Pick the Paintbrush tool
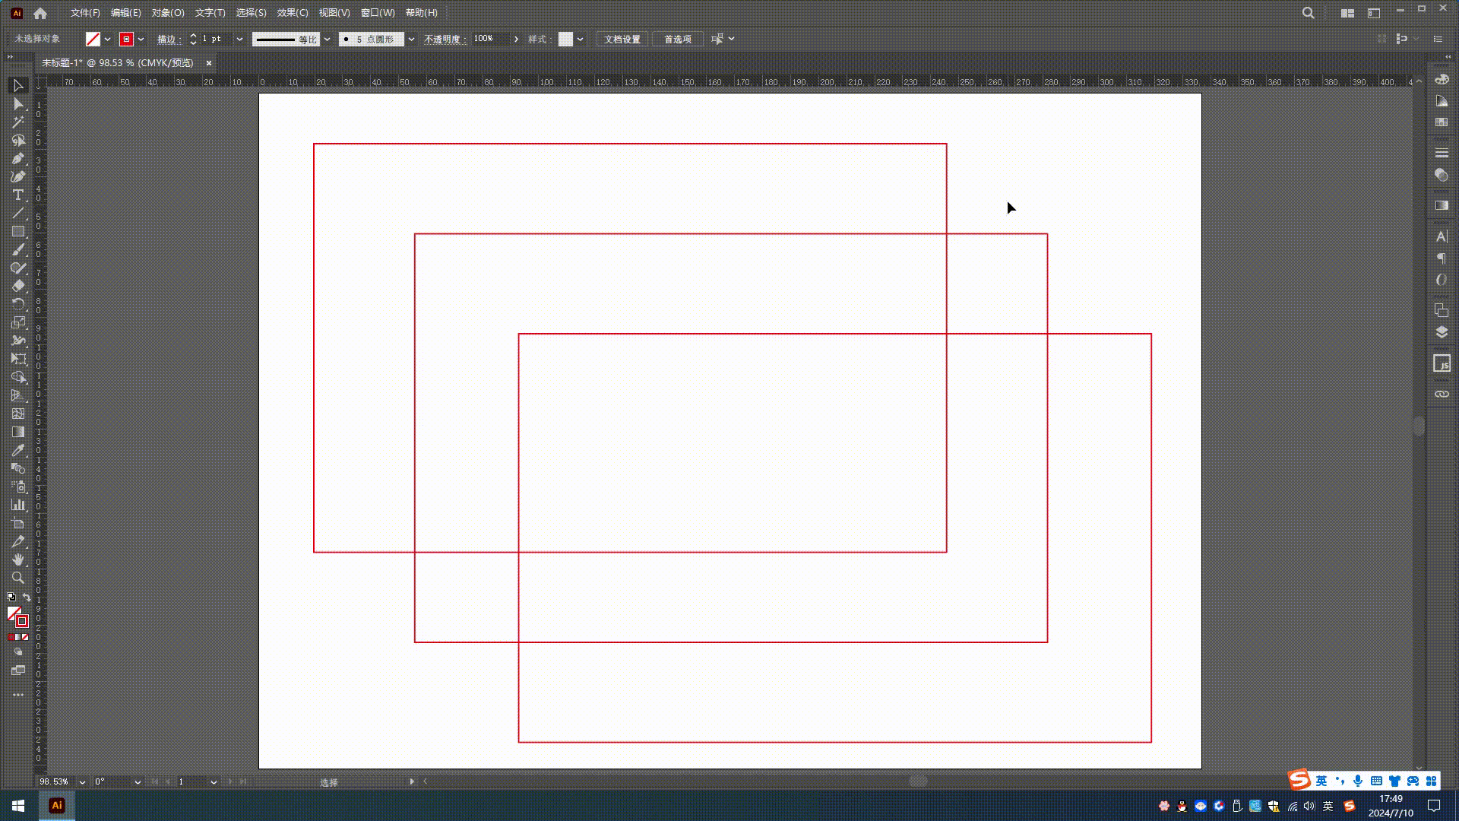Screen dimensions: 1459x821 click(18, 250)
